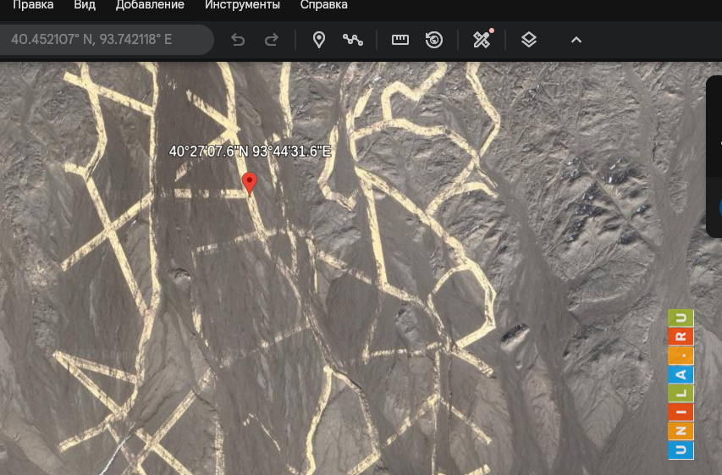Image resolution: width=722 pixels, height=475 pixels.
Task: Click the 40°27'07.6"N placemark label
Action: point(249,152)
